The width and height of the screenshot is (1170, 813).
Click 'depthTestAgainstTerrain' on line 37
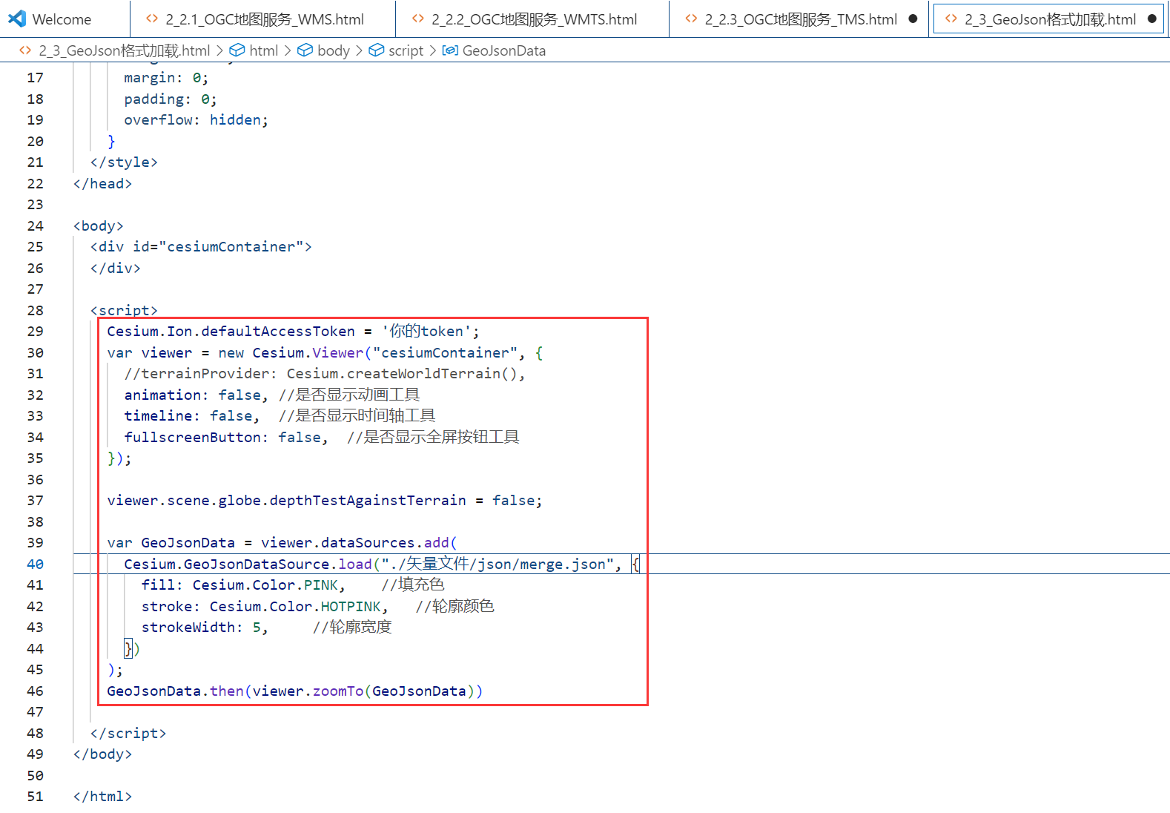pos(368,501)
